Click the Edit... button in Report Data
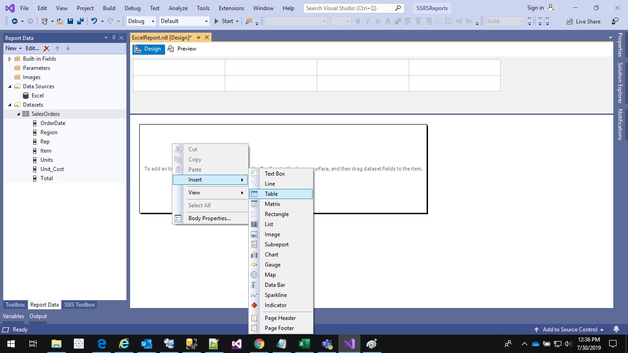628x353 pixels. click(32, 48)
